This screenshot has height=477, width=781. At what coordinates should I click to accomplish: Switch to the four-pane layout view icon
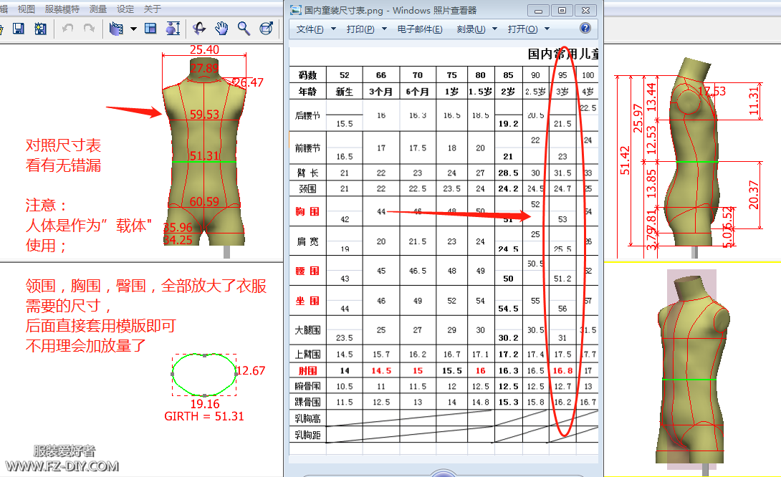coord(150,29)
